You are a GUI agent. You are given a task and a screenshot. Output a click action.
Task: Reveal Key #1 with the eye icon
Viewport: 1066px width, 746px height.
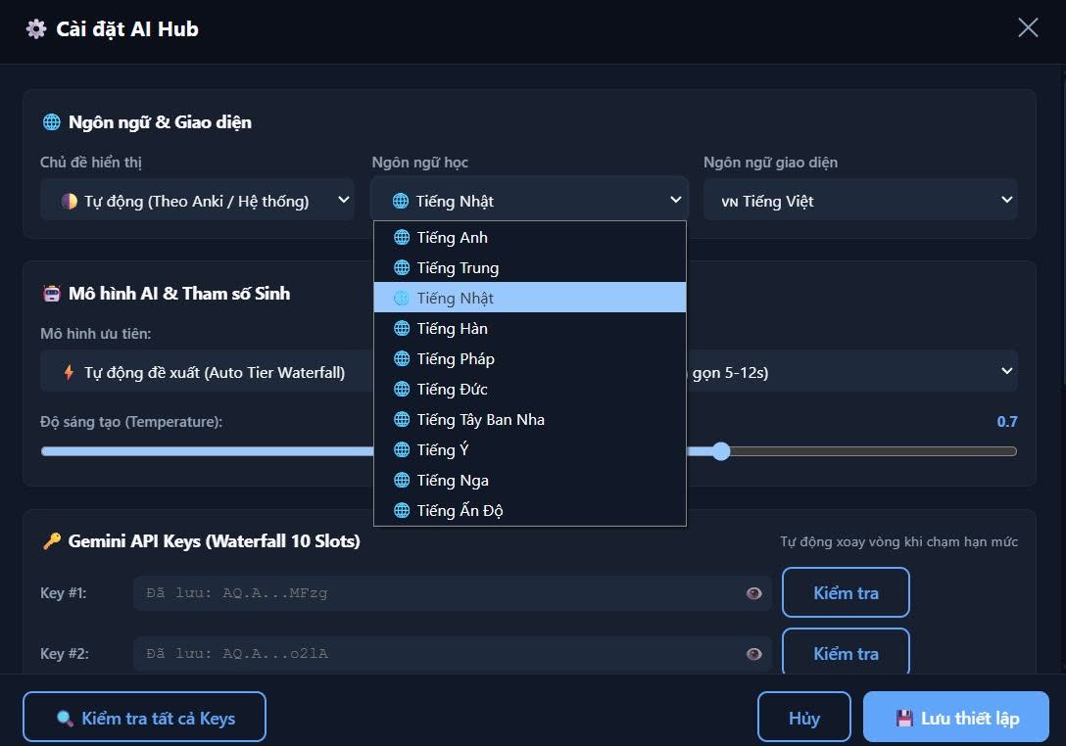click(753, 593)
